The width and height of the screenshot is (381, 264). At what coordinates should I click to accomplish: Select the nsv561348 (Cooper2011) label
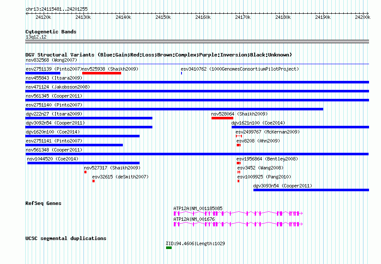(54, 150)
